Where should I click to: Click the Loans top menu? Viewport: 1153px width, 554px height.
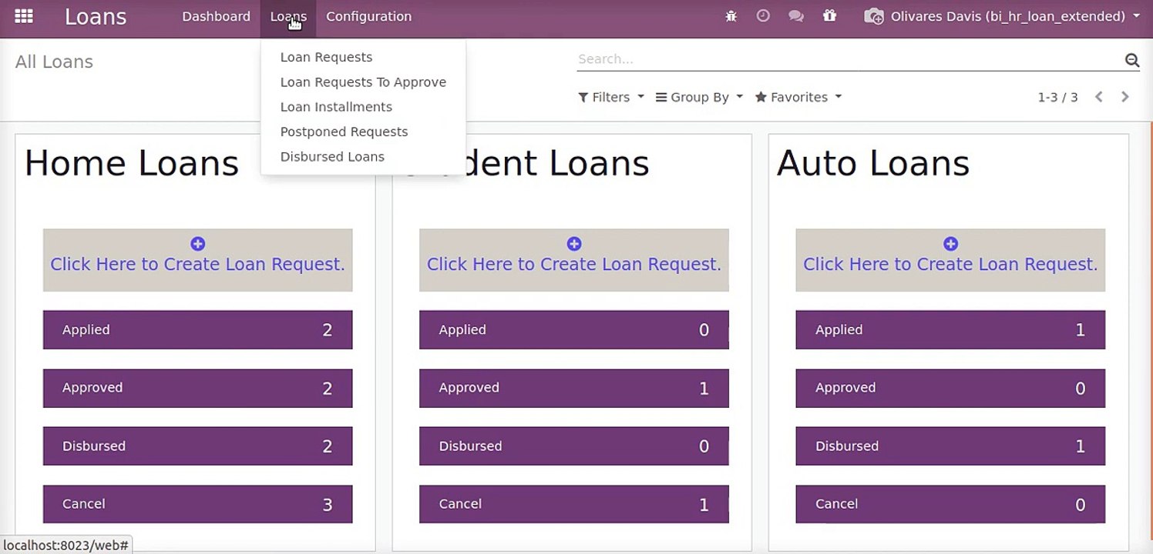pyautogui.click(x=288, y=16)
